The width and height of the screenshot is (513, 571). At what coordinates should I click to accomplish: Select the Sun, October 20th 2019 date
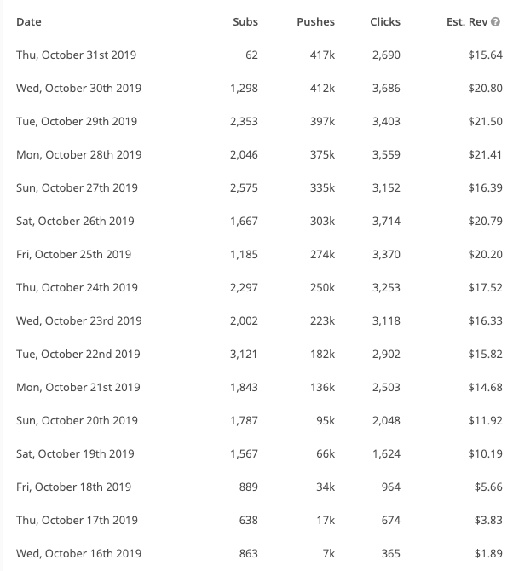(x=77, y=421)
